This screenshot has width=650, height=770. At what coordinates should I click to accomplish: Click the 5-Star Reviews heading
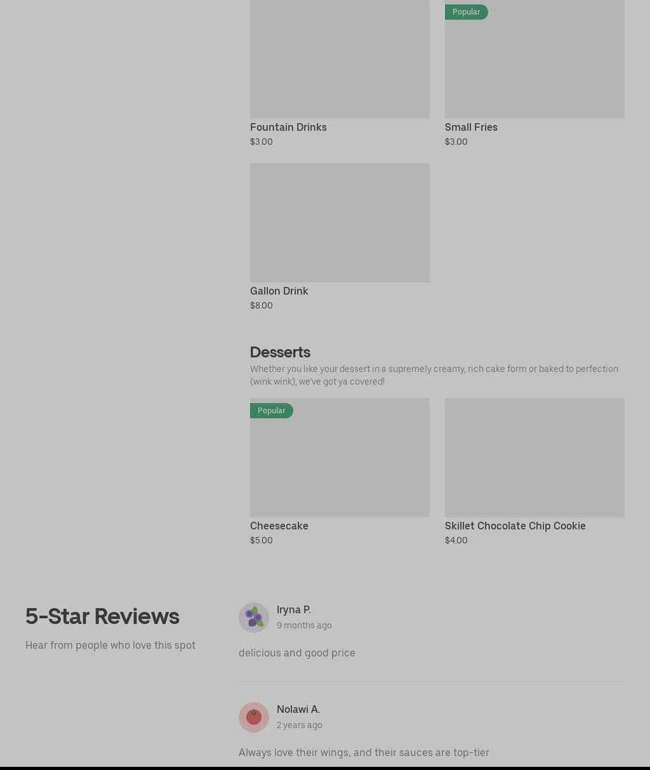tap(102, 616)
